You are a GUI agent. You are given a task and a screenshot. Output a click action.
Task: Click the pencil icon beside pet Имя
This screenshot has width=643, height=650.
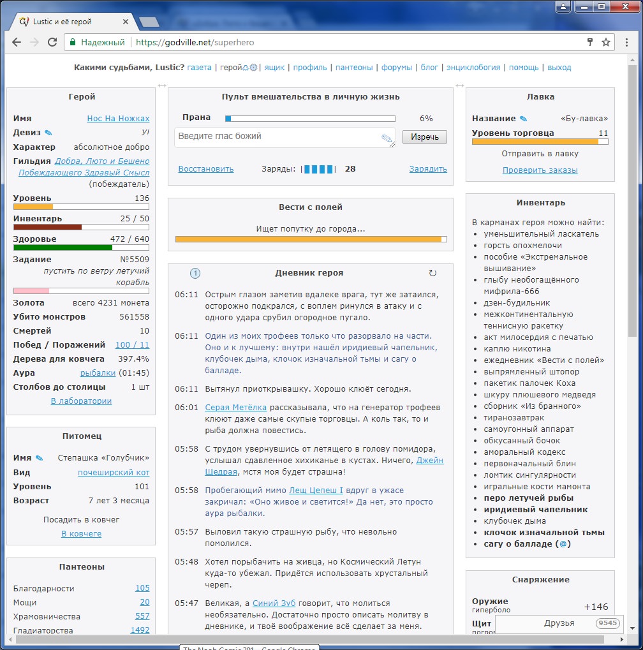coord(40,458)
